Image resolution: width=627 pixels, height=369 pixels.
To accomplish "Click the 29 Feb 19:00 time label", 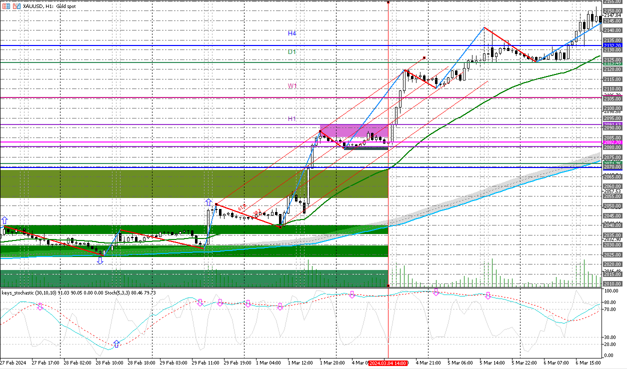I will click(x=238, y=363).
